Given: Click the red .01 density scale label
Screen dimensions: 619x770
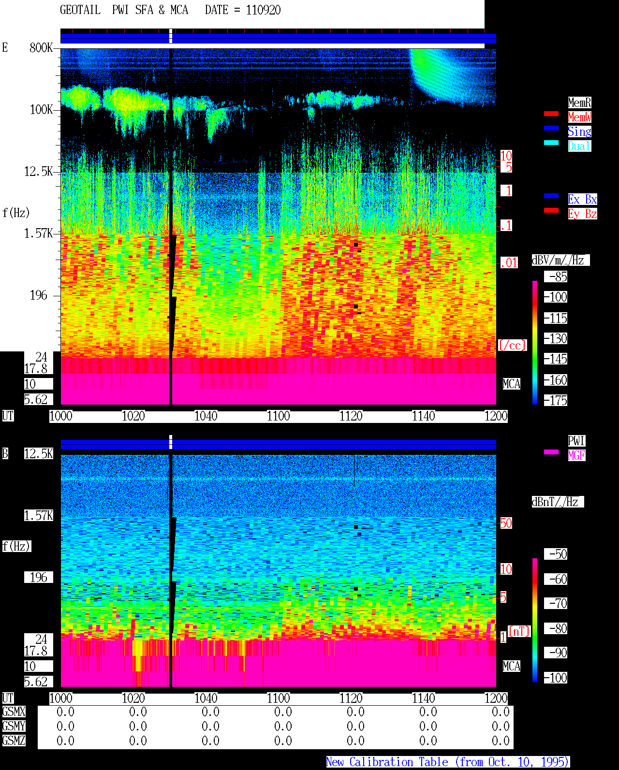Looking at the screenshot, I should [x=509, y=263].
